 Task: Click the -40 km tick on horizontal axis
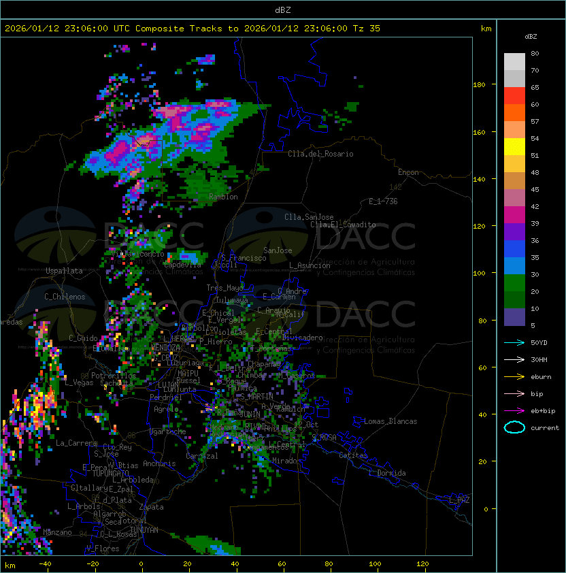(45, 564)
